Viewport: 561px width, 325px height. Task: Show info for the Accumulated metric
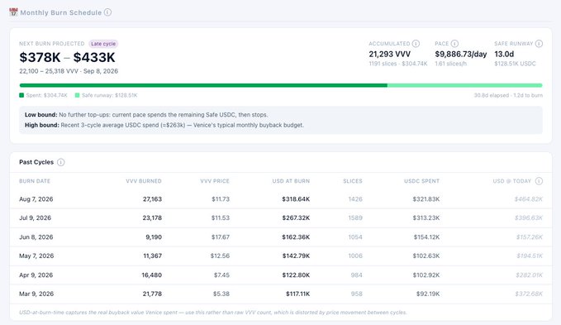coord(416,44)
